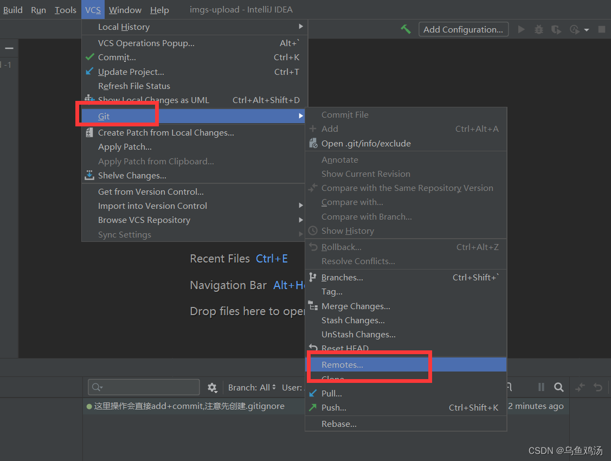611x461 pixels.
Task: Open the Help menu
Action: pos(159,10)
